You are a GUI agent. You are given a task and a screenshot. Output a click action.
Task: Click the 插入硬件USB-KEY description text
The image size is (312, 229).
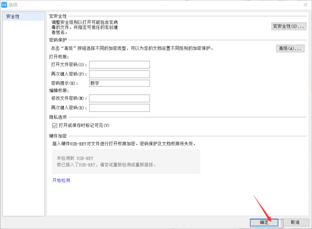[124, 143]
